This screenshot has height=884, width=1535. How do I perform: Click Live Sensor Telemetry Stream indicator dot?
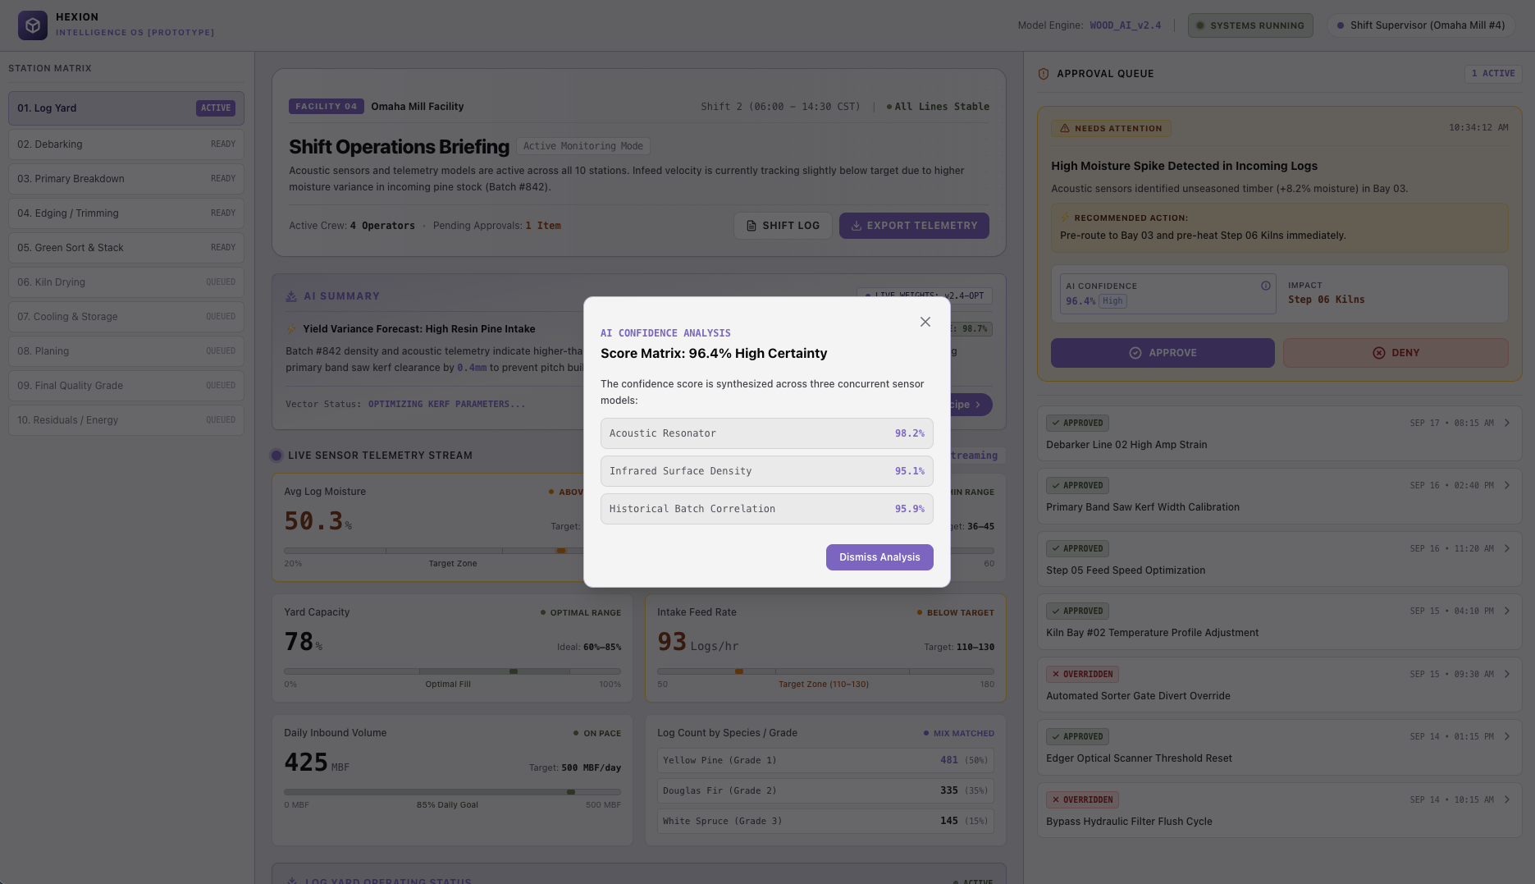point(276,456)
